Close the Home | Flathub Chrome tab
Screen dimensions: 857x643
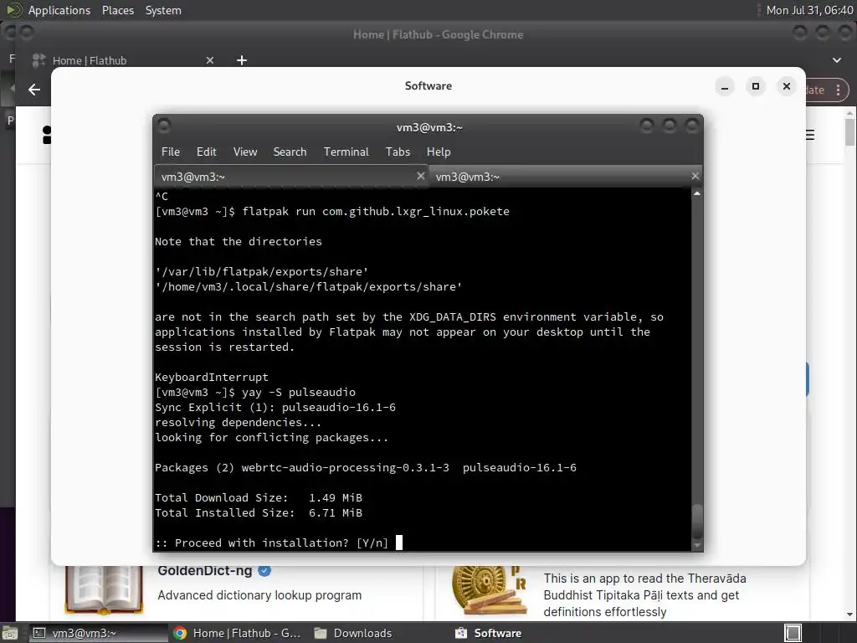pyautogui.click(x=210, y=60)
